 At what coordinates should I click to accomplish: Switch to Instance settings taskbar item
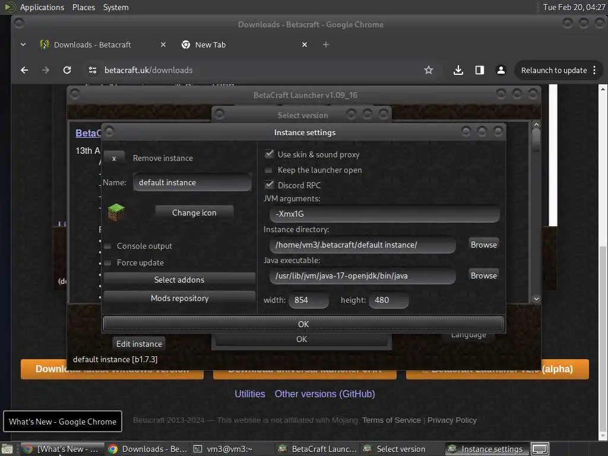486,449
